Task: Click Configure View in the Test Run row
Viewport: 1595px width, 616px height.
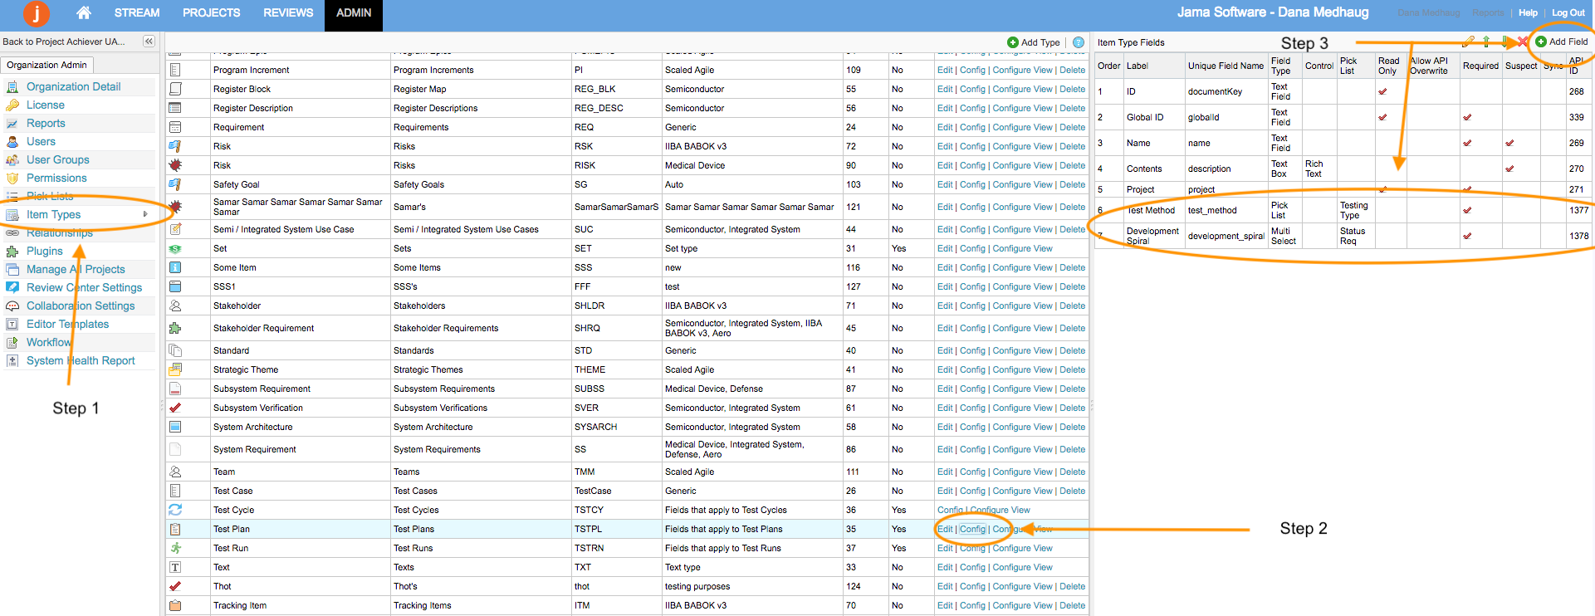Action: coord(1022,548)
